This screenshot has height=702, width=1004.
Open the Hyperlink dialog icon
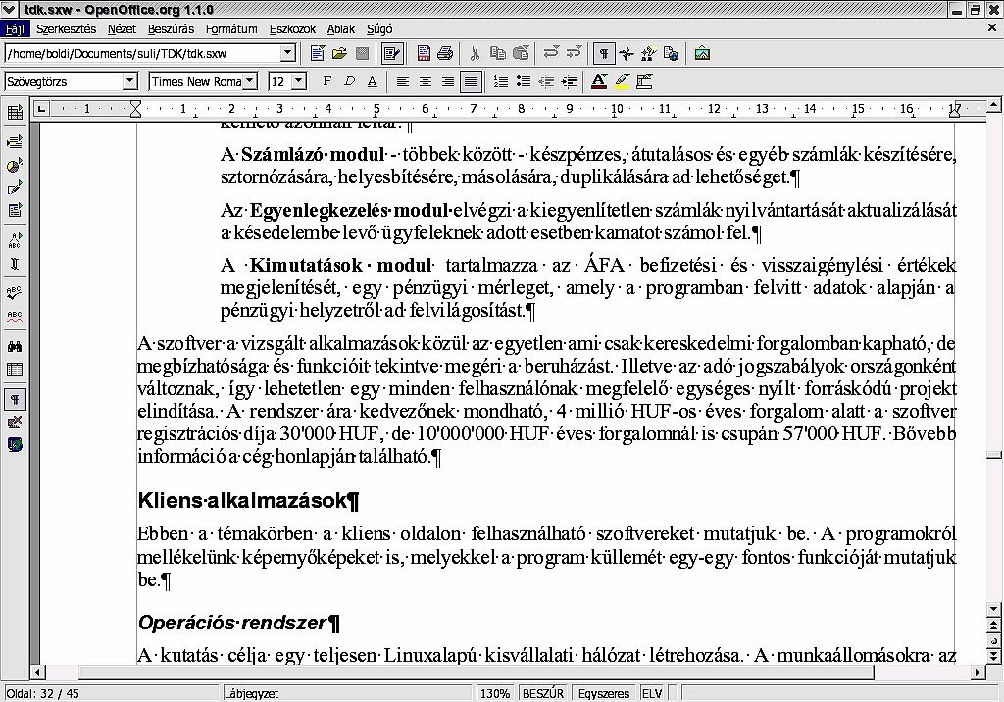tap(671, 53)
